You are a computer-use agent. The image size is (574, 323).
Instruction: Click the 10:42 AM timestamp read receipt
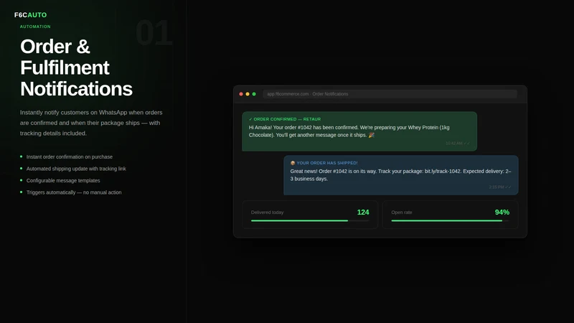[x=458, y=143]
